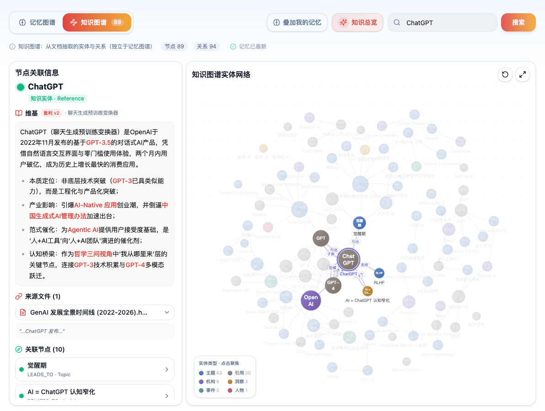This screenshot has width=545, height=411.
Task: Select the GPT node in graph
Action: point(321,238)
